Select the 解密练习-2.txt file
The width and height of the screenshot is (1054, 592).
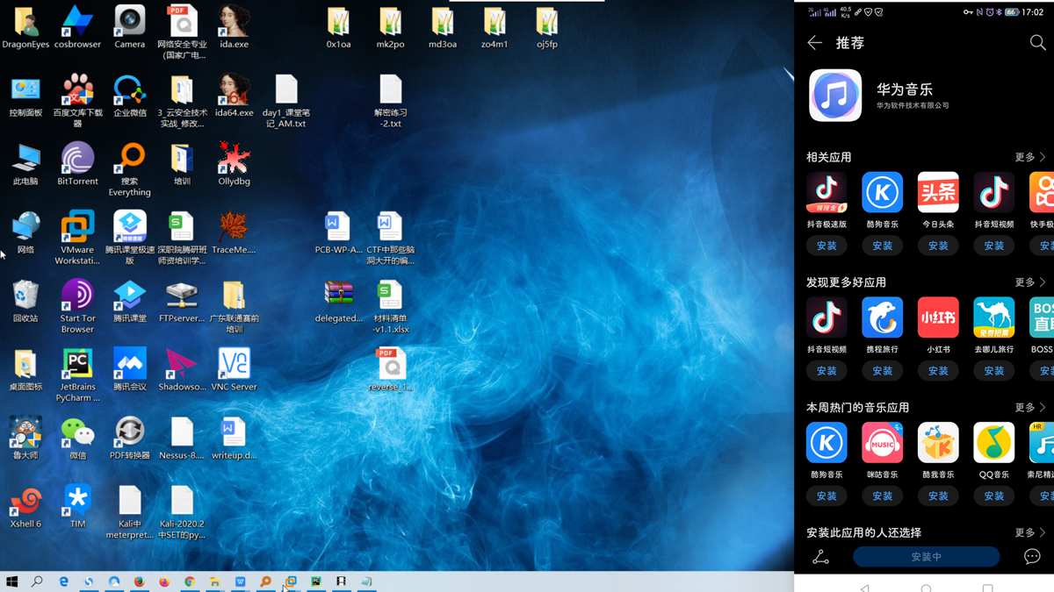[390, 101]
